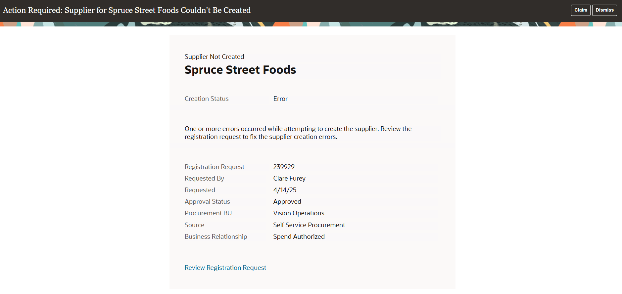This screenshot has height=294, width=622.
Task: Click the Approved approval status value
Action: 287,201
